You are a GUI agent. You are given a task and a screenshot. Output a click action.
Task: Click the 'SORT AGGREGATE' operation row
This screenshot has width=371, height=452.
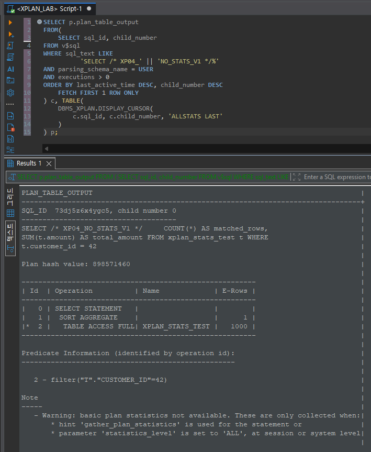pyautogui.click(x=88, y=317)
